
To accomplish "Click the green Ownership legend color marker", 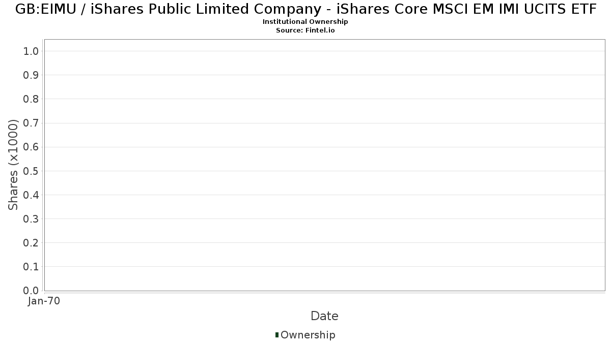I will [x=277, y=334].
